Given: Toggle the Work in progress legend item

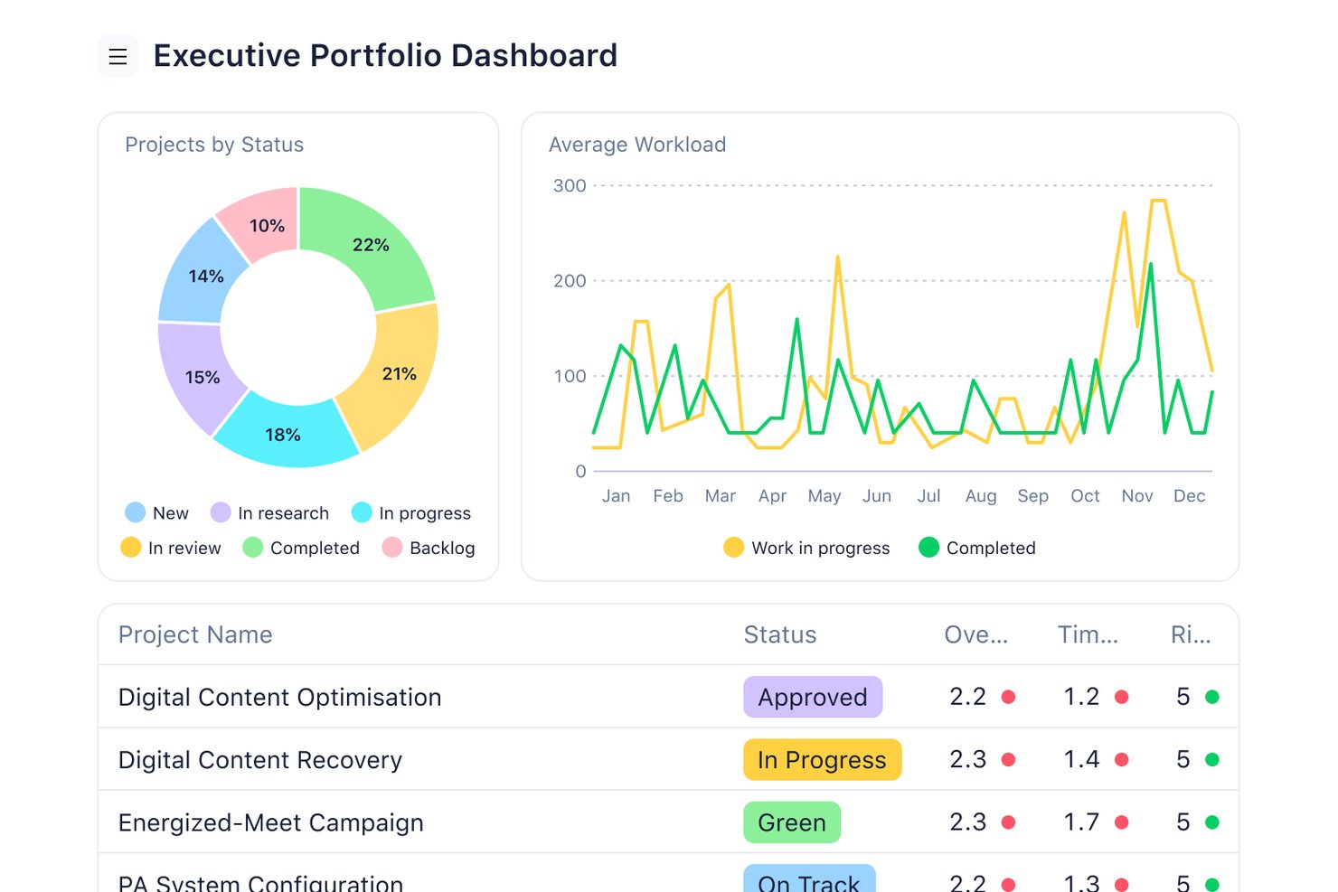Looking at the screenshot, I should [806, 548].
